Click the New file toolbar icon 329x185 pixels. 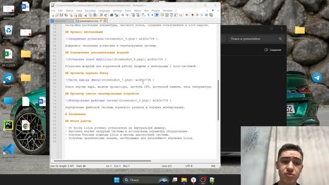pos(52,15)
